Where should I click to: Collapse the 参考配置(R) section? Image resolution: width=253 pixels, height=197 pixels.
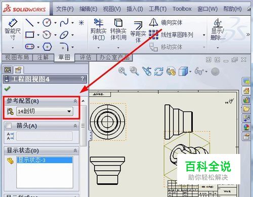click(75, 101)
